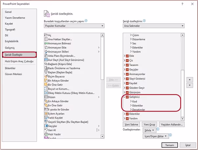Click the İptal button
198x150 pixels.
(188, 145)
